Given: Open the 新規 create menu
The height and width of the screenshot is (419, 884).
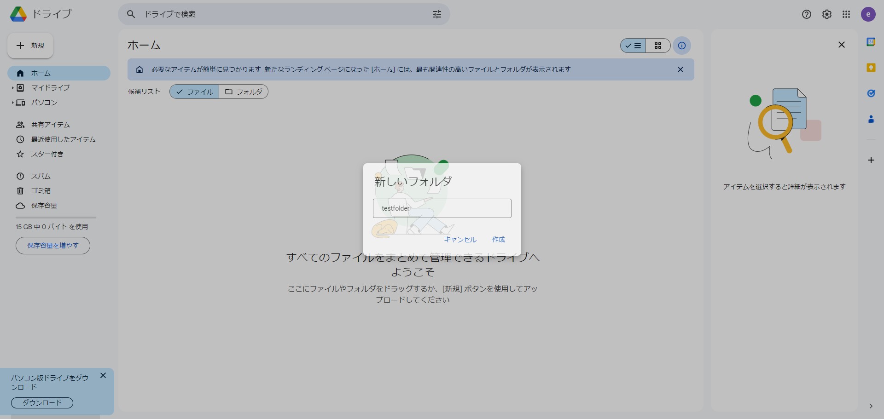Looking at the screenshot, I should (x=30, y=46).
